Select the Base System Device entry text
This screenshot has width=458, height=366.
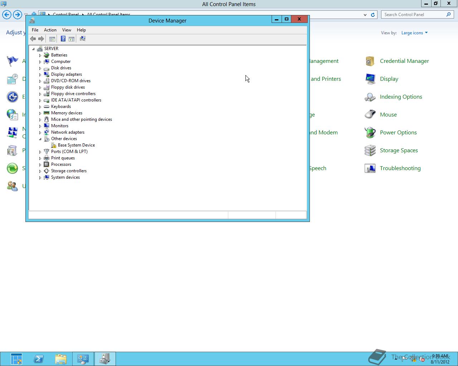76,145
